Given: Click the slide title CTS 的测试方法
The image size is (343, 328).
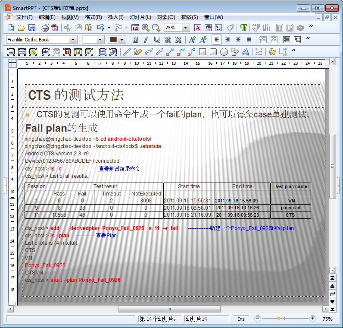Looking at the screenshot, I should [x=76, y=95].
